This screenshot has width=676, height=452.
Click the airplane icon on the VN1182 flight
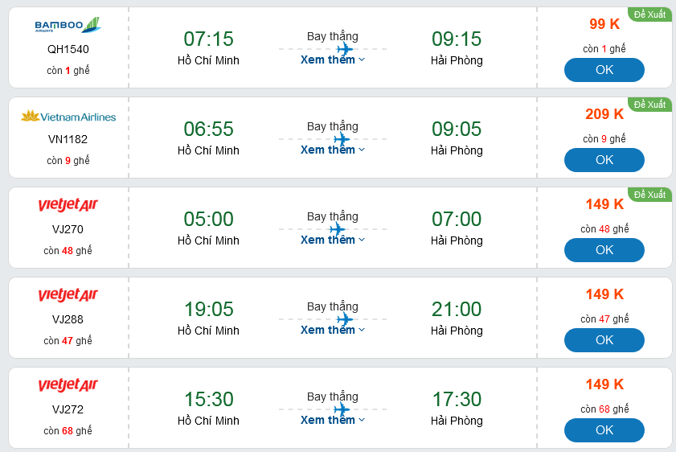click(x=342, y=139)
